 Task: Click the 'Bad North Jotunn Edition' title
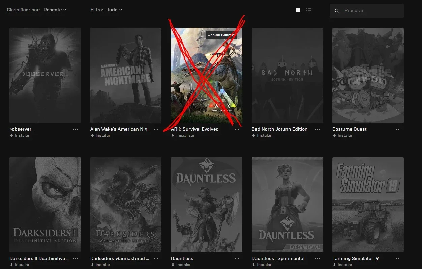pos(279,129)
